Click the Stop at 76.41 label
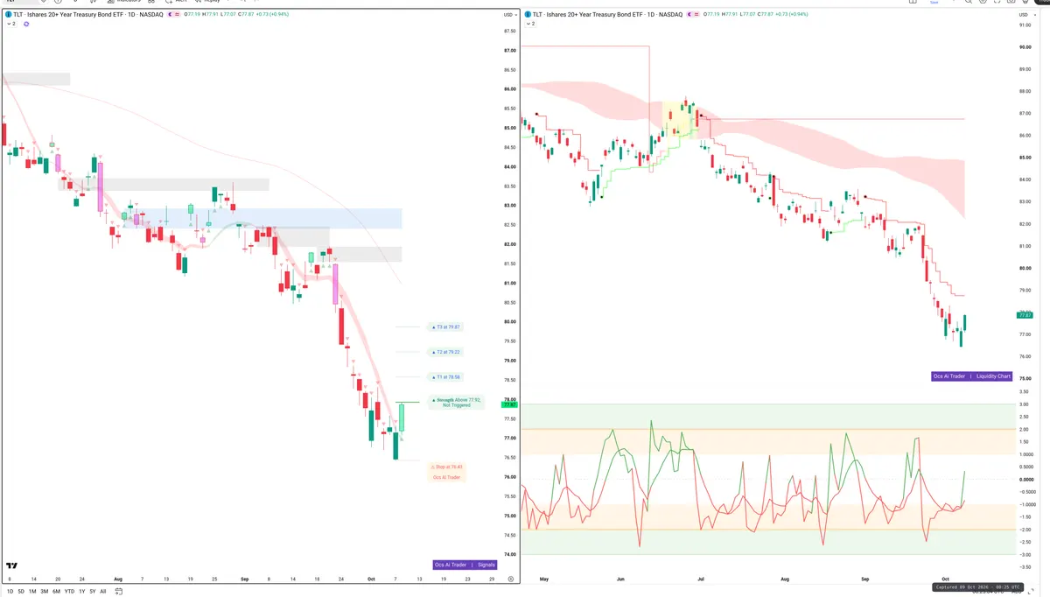Viewport: 1050px width, 597px height. 446,467
